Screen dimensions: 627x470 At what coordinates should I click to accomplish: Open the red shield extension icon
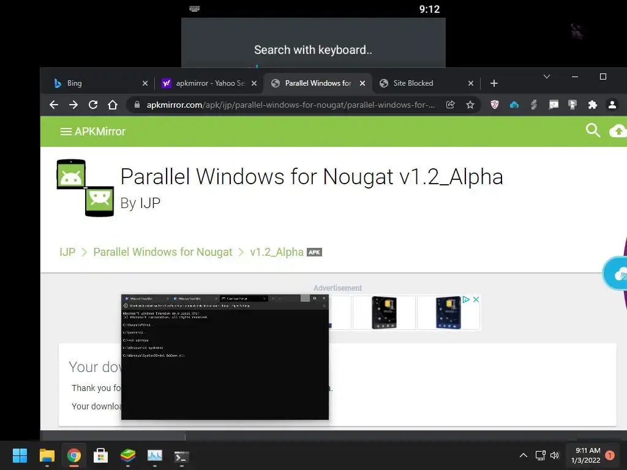click(x=495, y=105)
